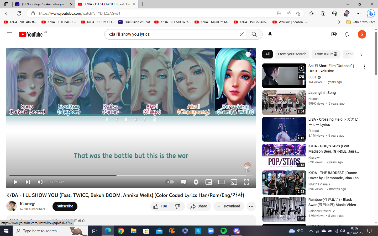
Task: Enable miniplayer mode
Action: [209, 182]
